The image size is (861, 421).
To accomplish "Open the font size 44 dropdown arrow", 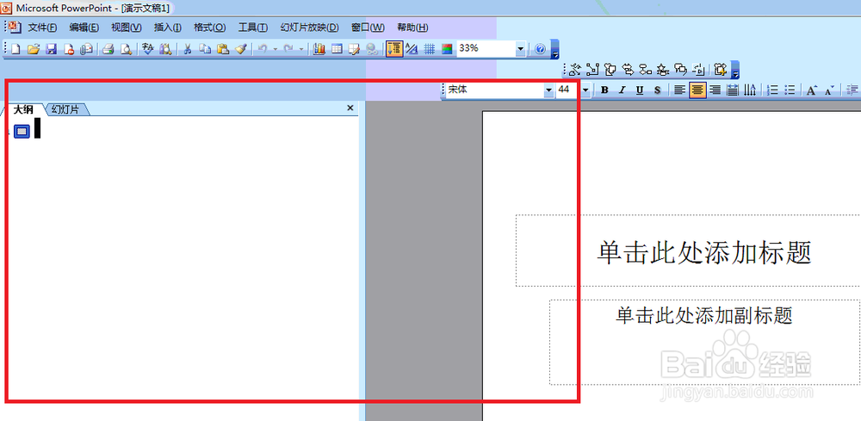I will pos(585,90).
